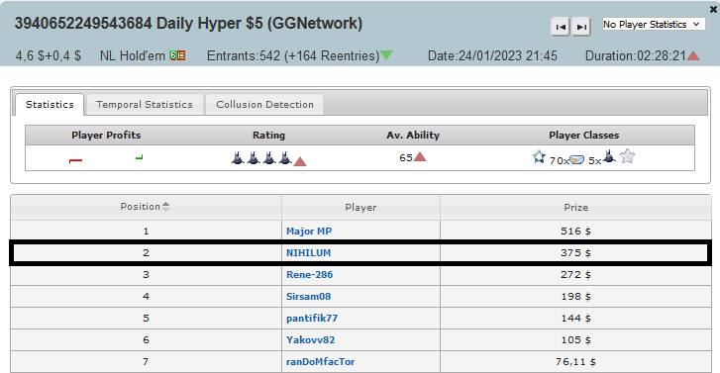This screenshot has width=720, height=373.
Task: Click the game type icon beside NL Hold'em
Action: [x=177, y=55]
